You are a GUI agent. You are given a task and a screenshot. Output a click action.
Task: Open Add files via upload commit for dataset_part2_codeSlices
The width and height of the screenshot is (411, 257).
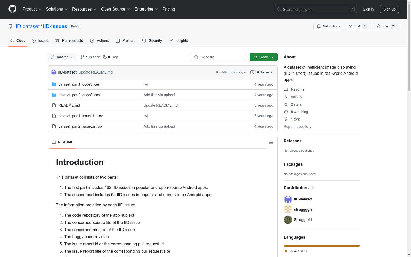[x=159, y=95]
